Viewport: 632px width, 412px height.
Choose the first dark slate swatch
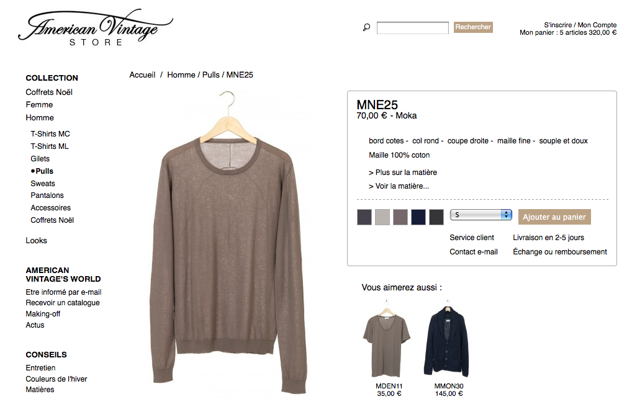pos(364,217)
